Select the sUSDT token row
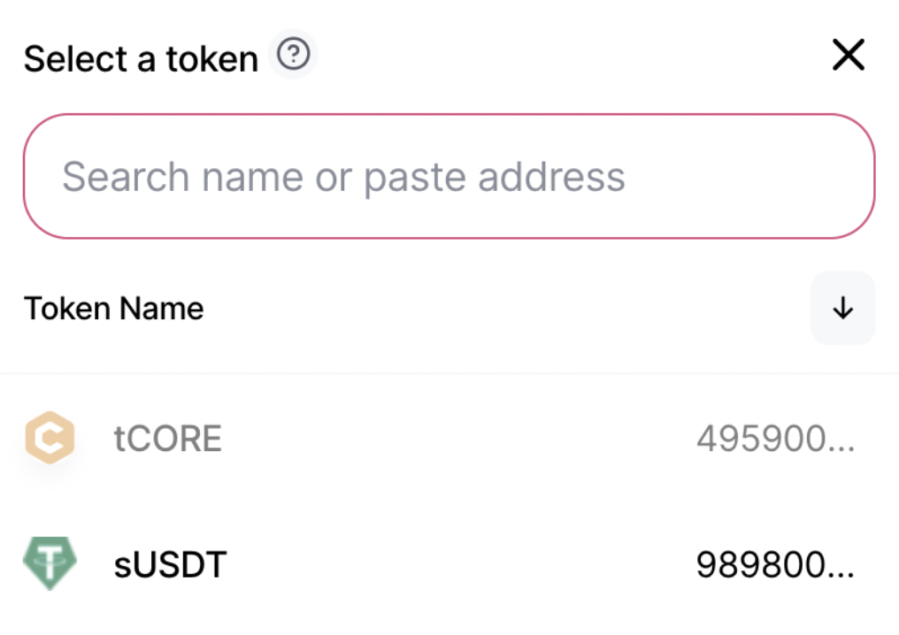This screenshot has height=635, width=899. point(354,563)
